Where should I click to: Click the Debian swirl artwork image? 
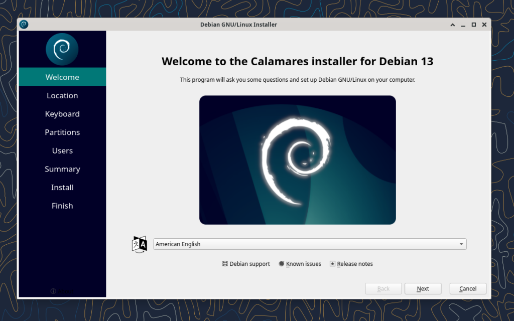tap(298, 160)
